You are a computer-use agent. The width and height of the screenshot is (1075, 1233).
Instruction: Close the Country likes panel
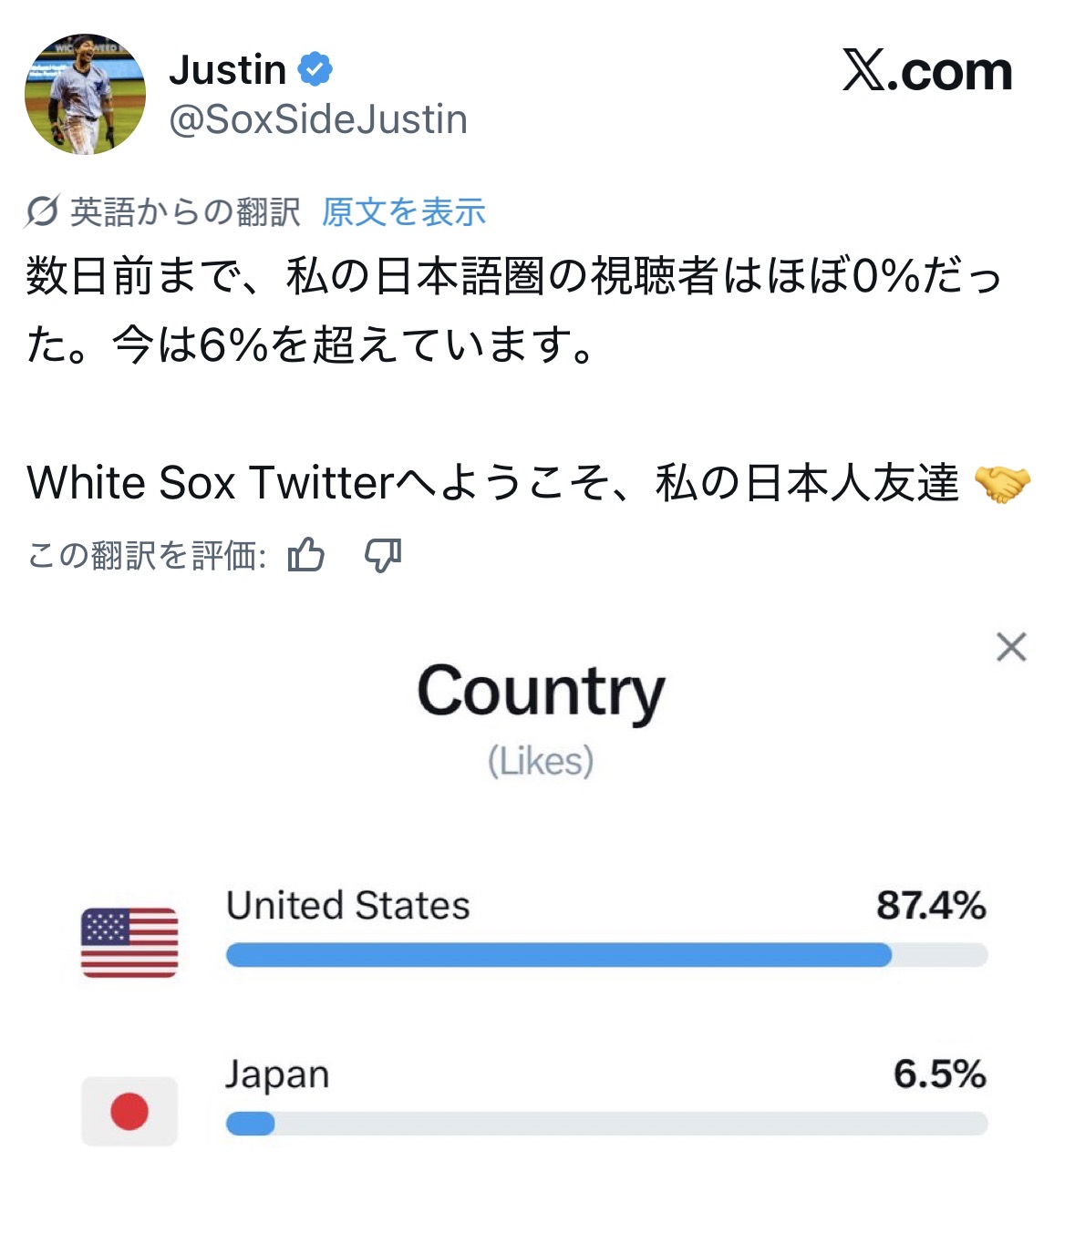1011,647
